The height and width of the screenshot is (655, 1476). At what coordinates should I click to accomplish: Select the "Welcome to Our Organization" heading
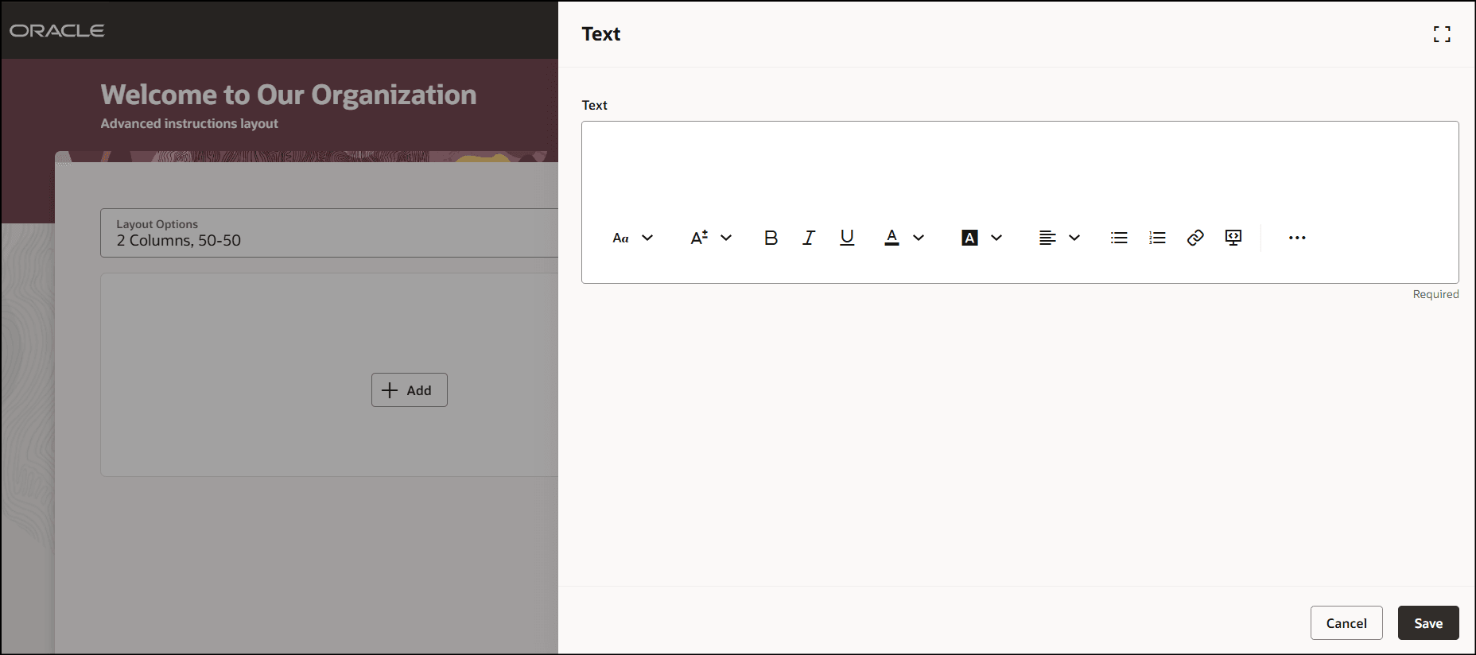click(289, 95)
